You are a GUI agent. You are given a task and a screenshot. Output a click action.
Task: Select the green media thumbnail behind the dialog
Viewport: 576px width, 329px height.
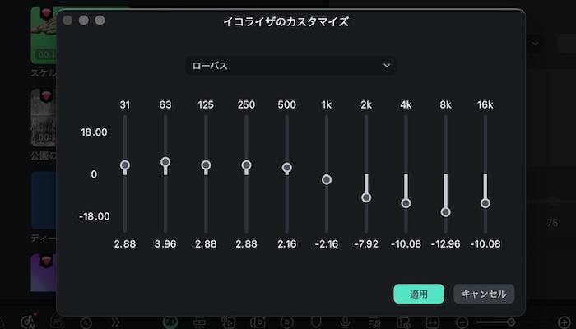tap(44, 35)
